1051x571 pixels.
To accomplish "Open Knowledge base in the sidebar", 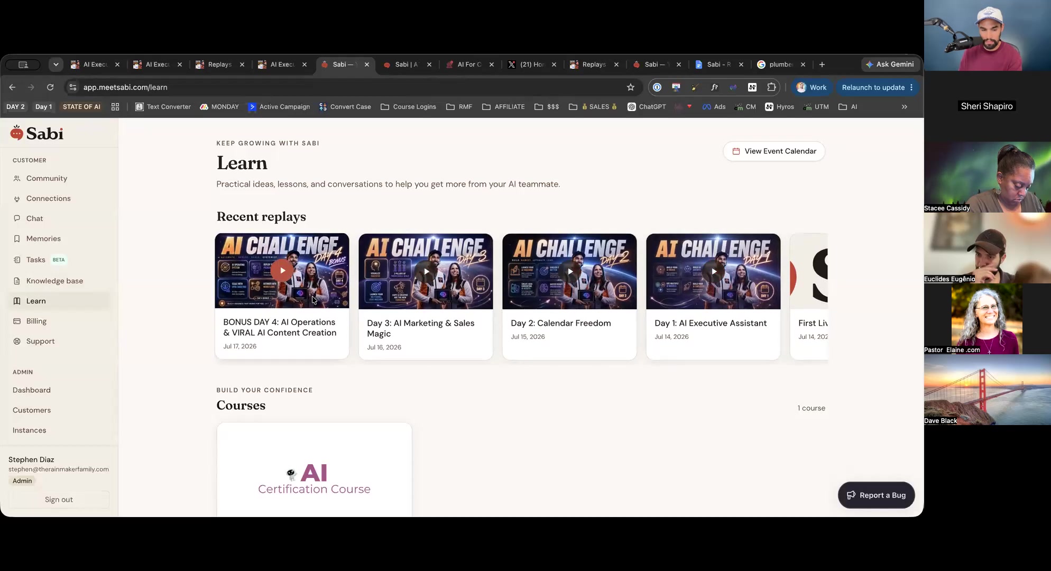I will (59, 281).
